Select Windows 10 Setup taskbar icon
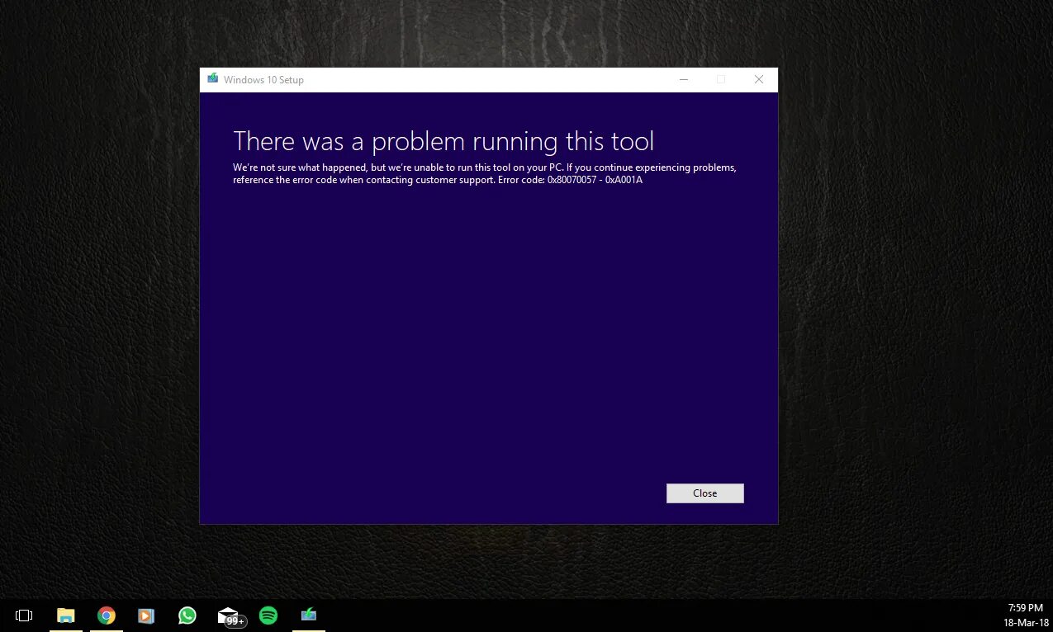This screenshot has height=632, width=1053. tap(309, 615)
